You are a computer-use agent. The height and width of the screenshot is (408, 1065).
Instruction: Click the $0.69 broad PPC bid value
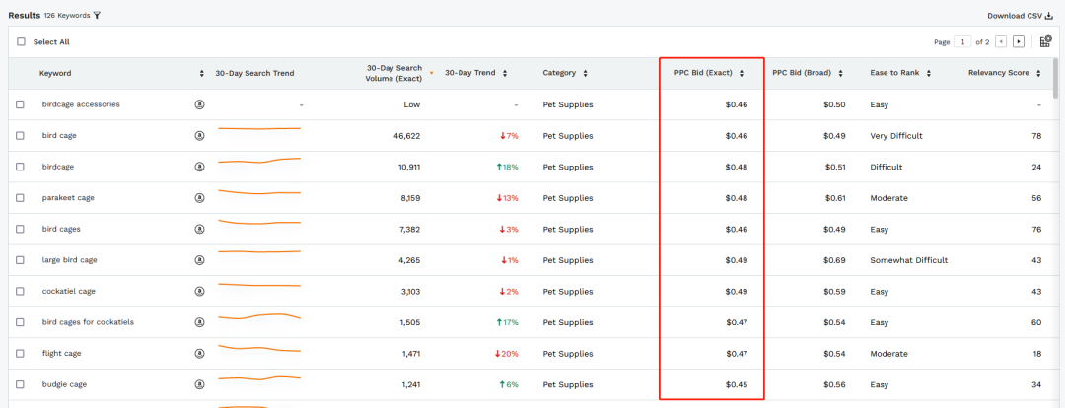click(x=835, y=260)
